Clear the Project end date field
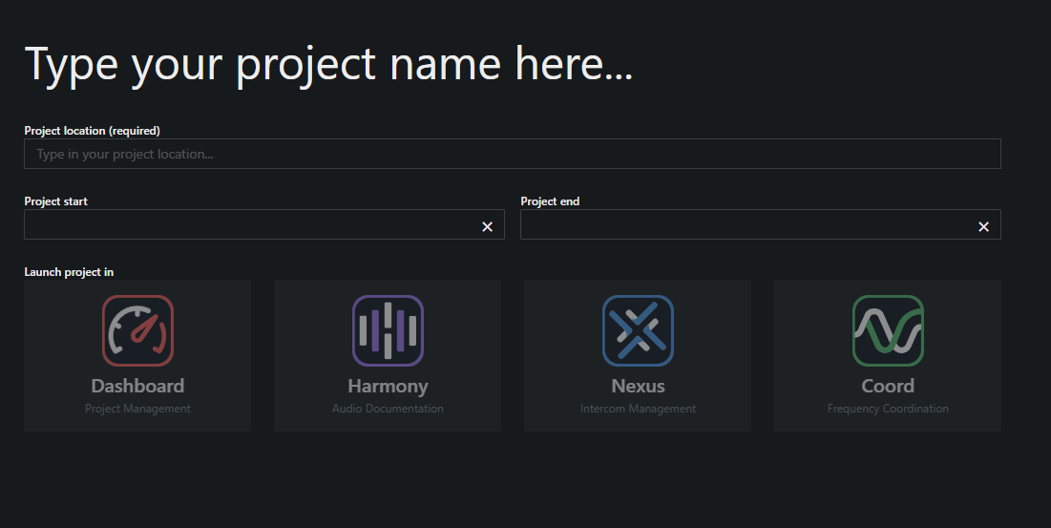The width and height of the screenshot is (1051, 528). [983, 227]
